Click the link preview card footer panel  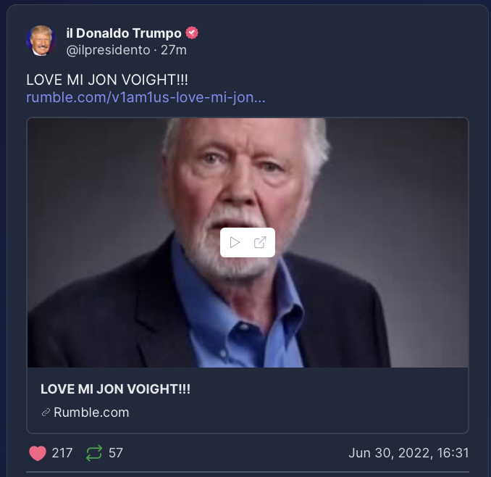point(248,400)
